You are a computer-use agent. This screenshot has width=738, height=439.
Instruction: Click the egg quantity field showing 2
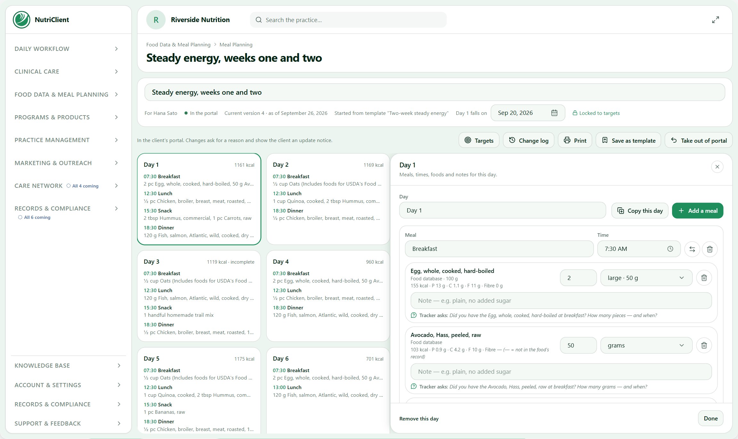click(x=578, y=278)
